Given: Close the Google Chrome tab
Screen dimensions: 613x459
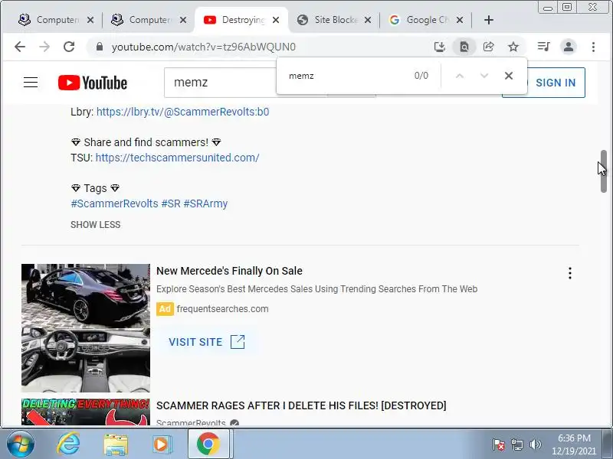Looking at the screenshot, I should coord(460,20).
